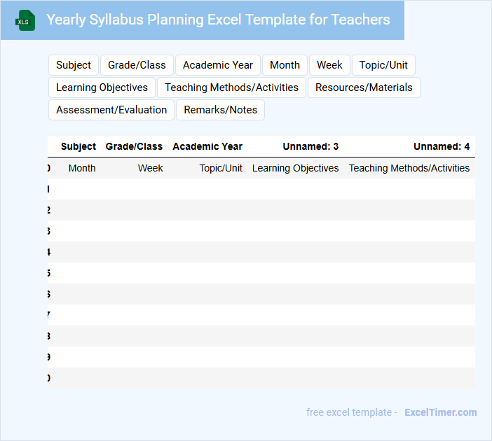Click the Subject column header in table
The height and width of the screenshot is (441, 492).
pos(78,146)
